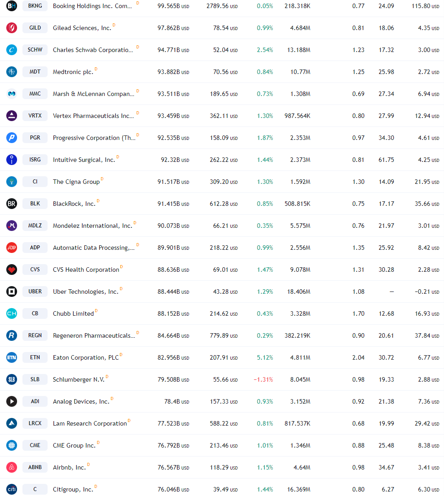Click the ADP red logo icon
The width and height of the screenshot is (444, 496).
12,248
